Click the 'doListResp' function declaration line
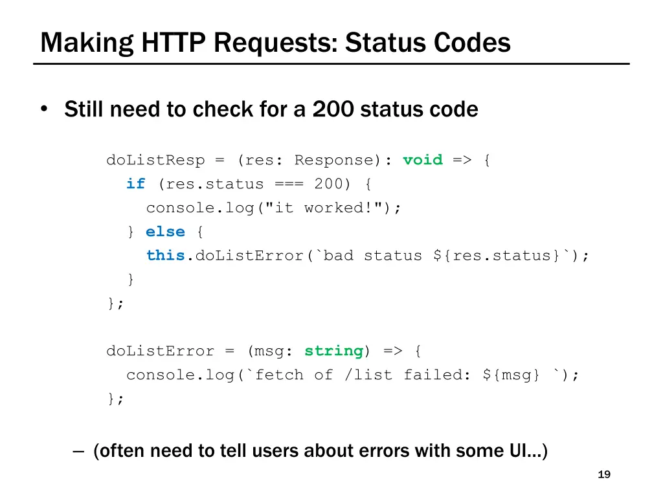 298,160
